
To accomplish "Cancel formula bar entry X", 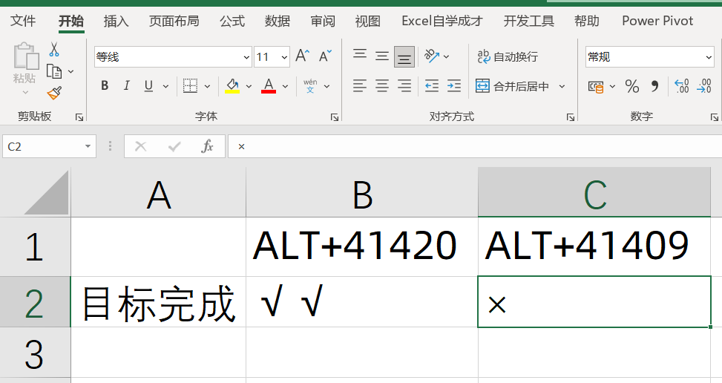I will [140, 146].
